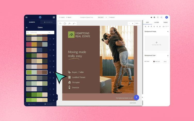Zoom in with the plus icon

click(133, 23)
